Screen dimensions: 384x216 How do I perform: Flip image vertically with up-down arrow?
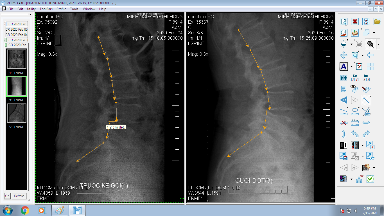tap(344, 134)
